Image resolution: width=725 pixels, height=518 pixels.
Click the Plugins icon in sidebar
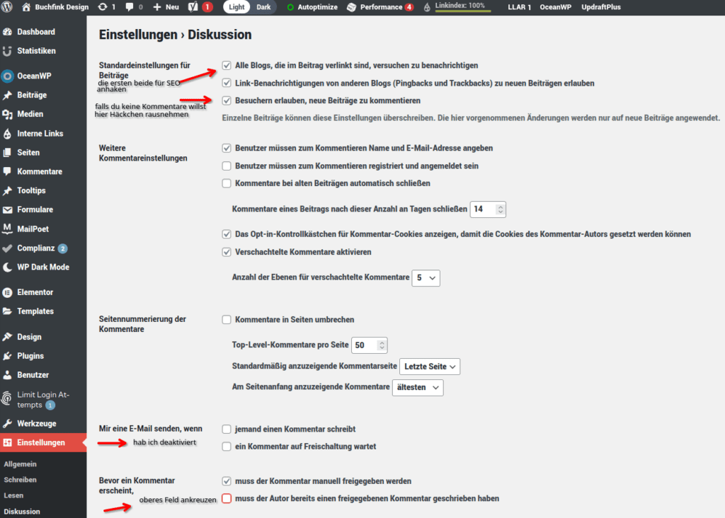pos(8,356)
